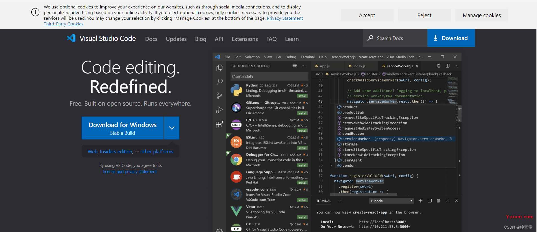Open the File menu
537x232 pixels.
227,57
